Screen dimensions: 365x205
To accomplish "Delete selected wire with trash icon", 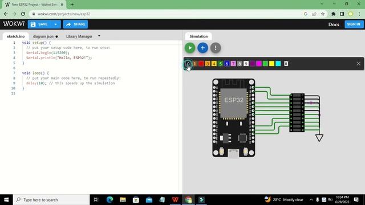I will click(286, 64).
